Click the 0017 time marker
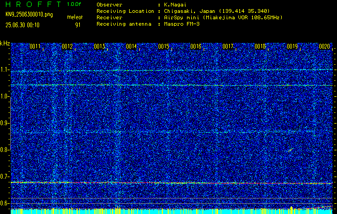Viewport: 337px width, 214px height. [228, 47]
